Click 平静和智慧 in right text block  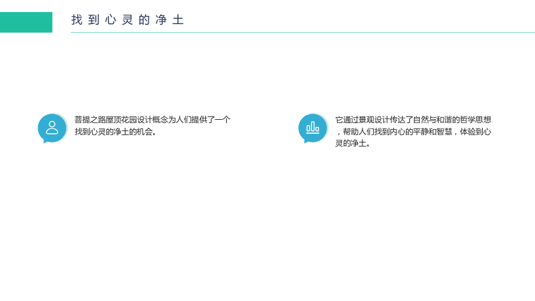(432, 132)
